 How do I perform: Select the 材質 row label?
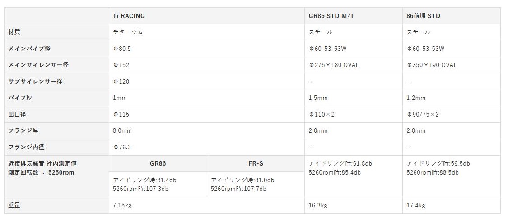tap(14, 32)
